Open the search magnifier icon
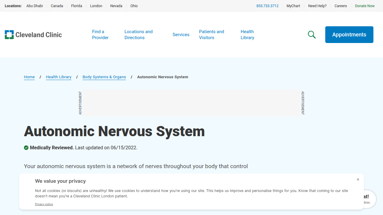This screenshot has height=215, width=383. click(x=312, y=35)
